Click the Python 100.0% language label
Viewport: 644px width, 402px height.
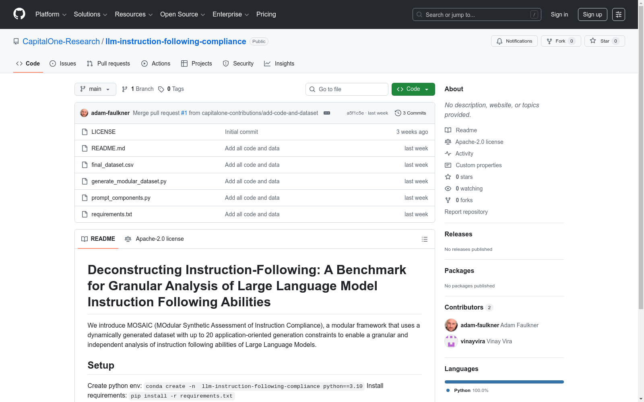coord(467,390)
